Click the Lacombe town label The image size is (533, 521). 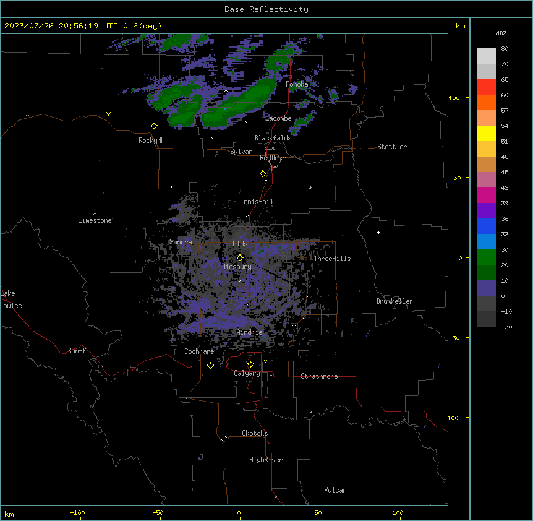(278, 118)
